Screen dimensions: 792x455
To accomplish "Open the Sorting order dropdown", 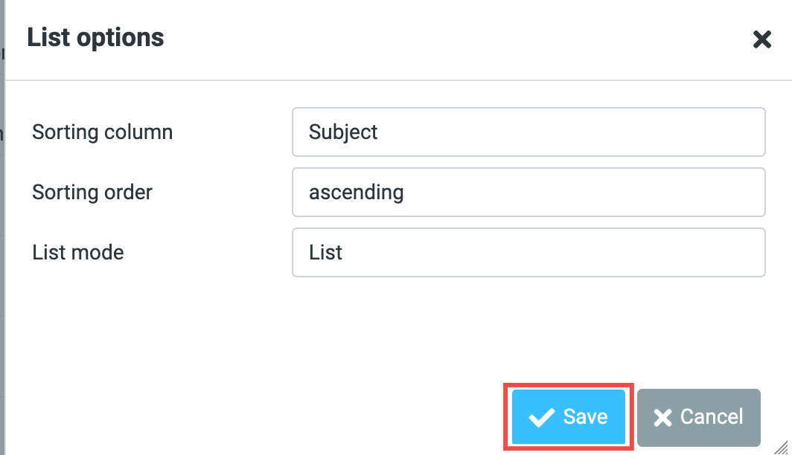I will click(528, 193).
